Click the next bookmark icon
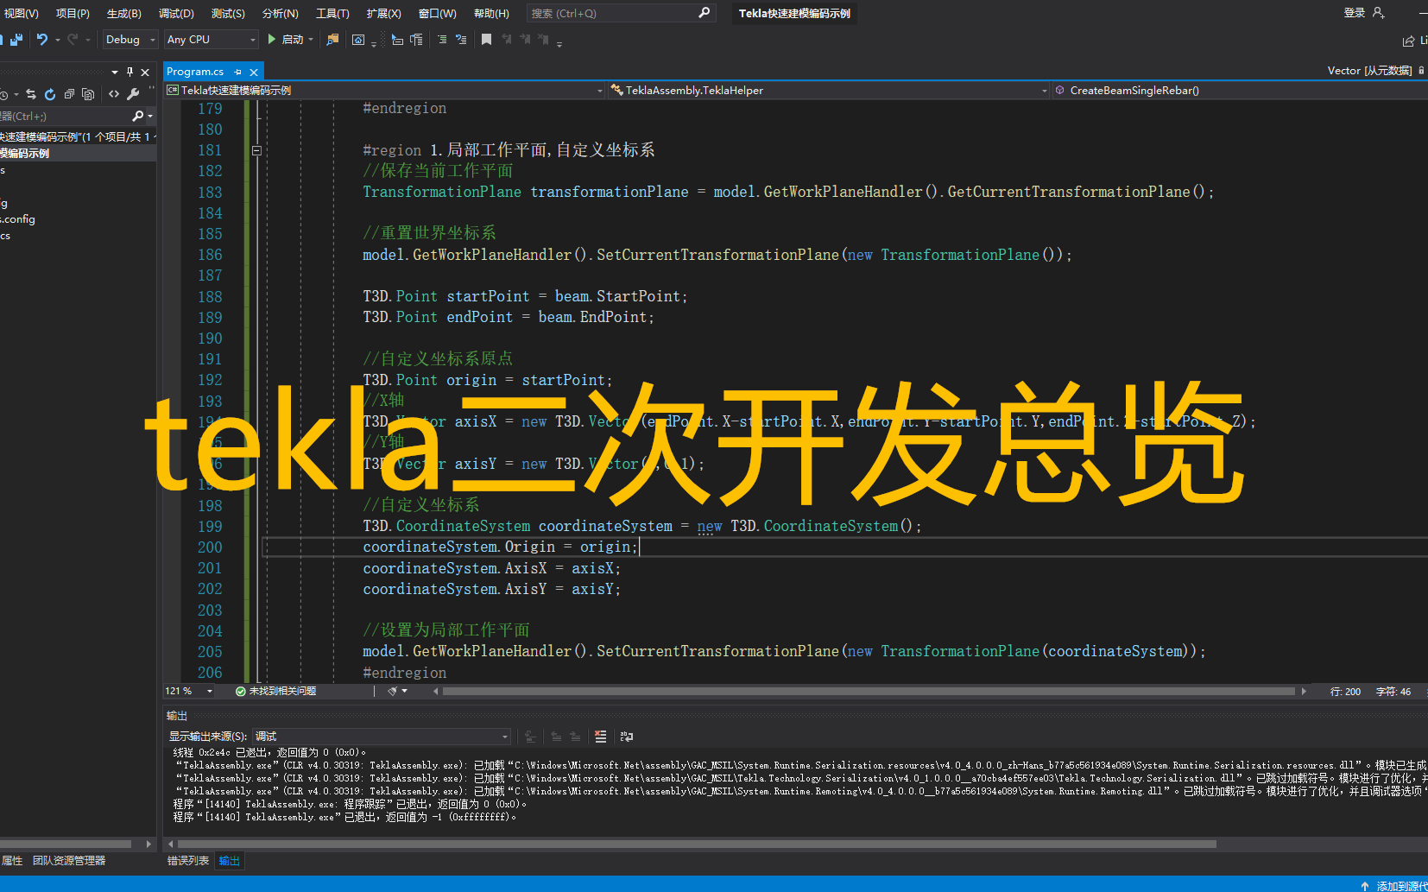Image resolution: width=1428 pixels, height=892 pixels. click(x=525, y=40)
